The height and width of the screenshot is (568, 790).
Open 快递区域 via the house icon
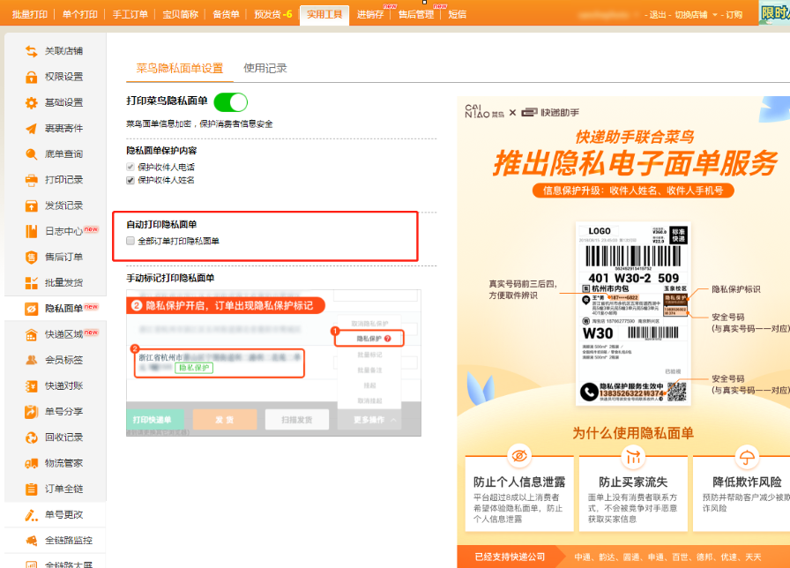coord(31,334)
